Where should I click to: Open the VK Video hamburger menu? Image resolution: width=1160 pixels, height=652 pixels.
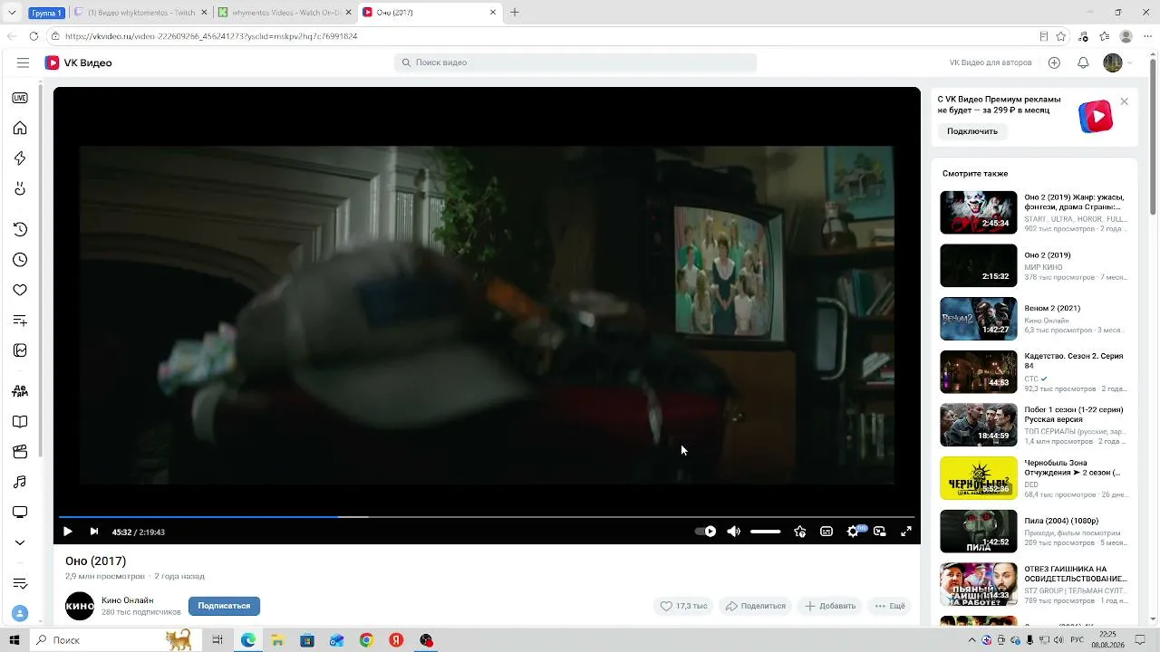23,62
